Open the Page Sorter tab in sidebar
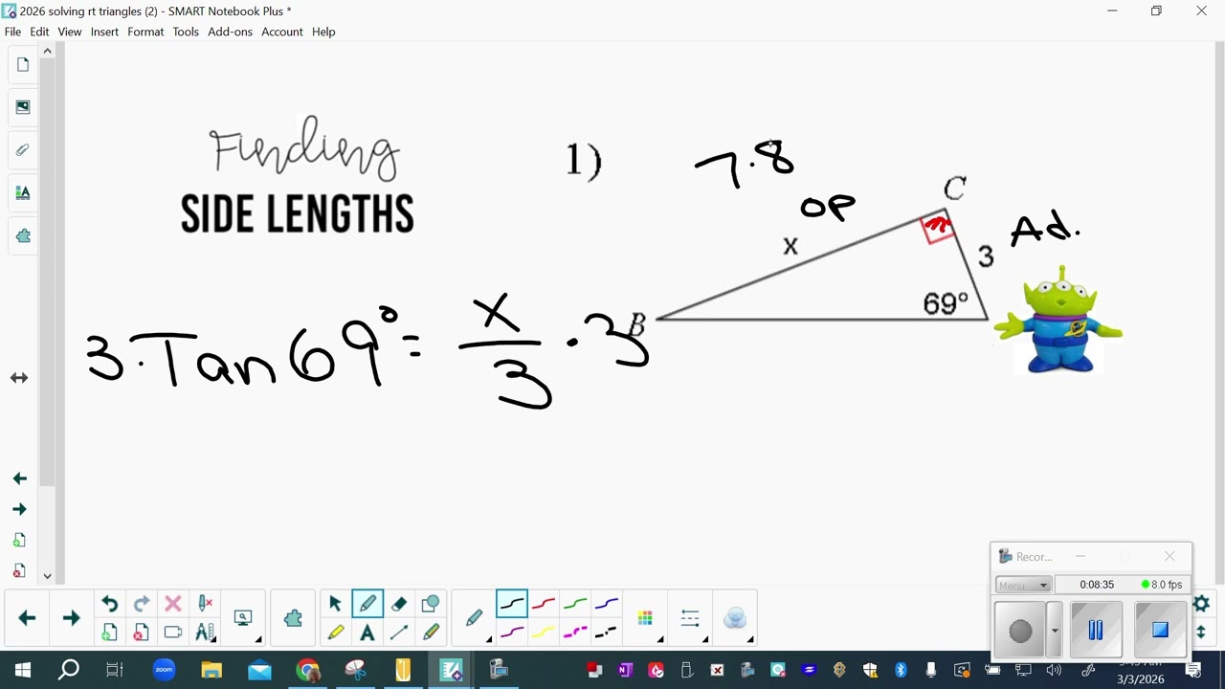 pos(23,64)
